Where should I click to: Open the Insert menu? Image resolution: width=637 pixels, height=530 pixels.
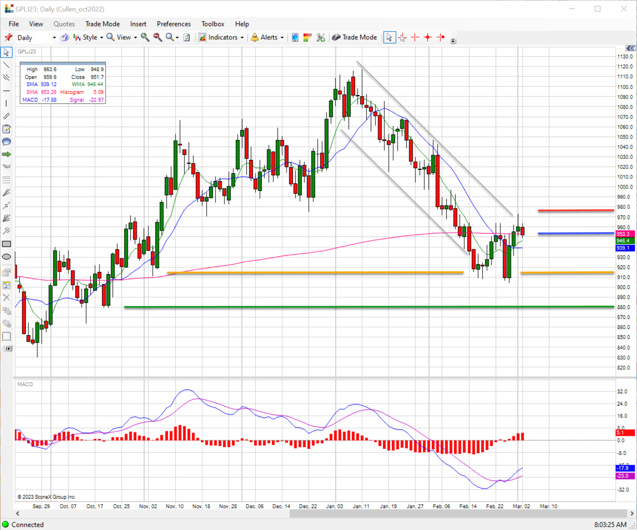click(x=138, y=24)
